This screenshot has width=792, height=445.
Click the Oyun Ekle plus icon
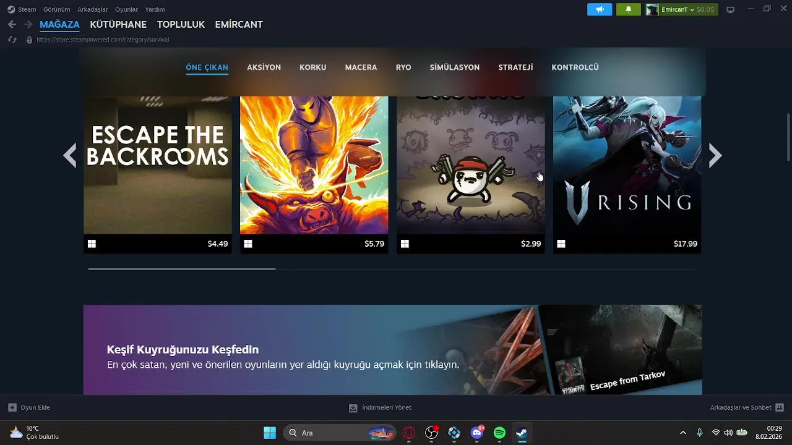pos(12,408)
